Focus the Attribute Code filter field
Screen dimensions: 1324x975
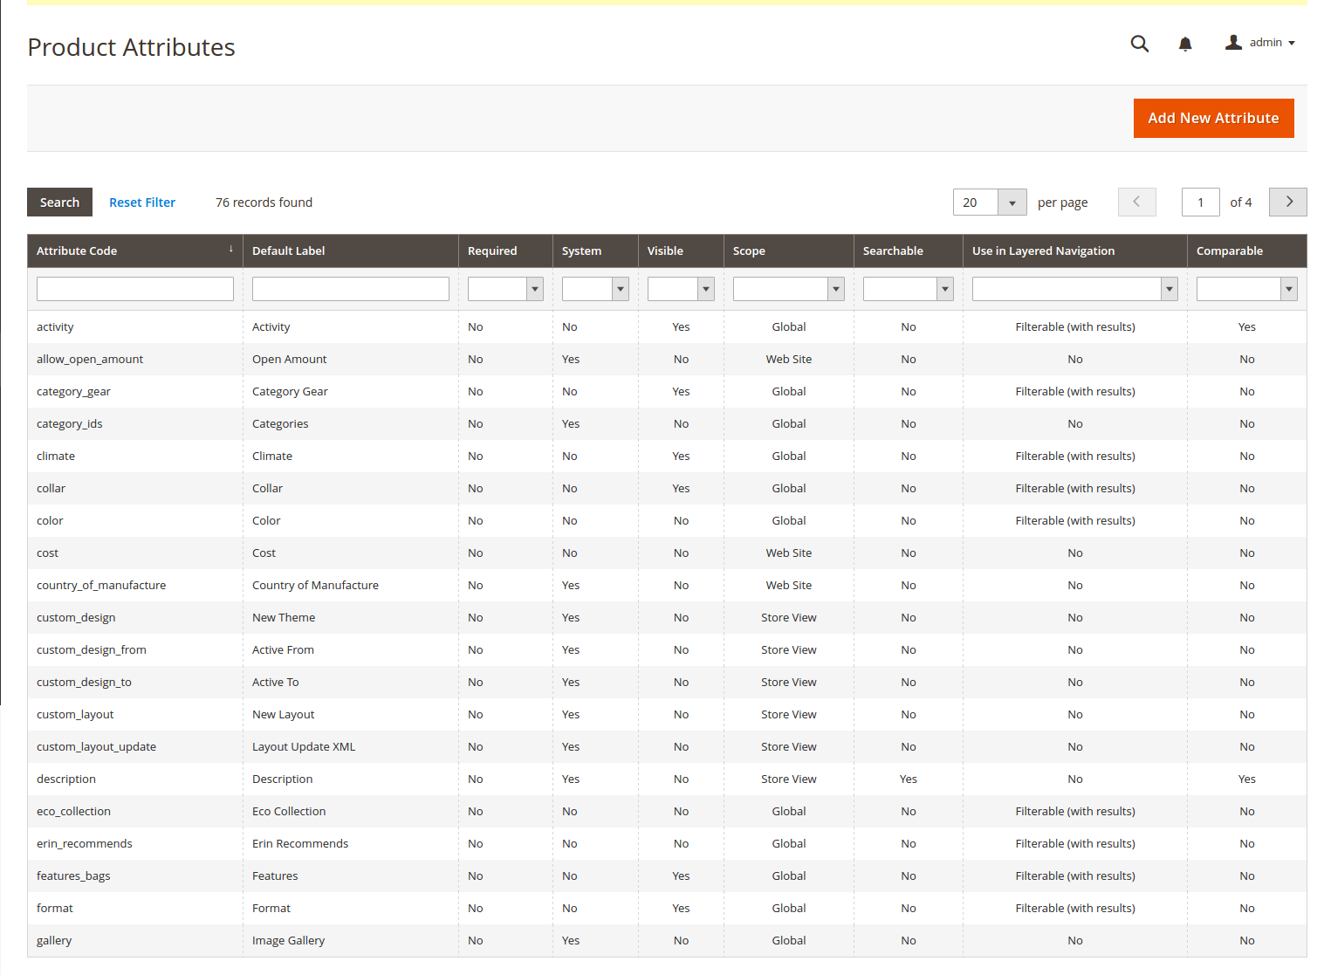[135, 289]
